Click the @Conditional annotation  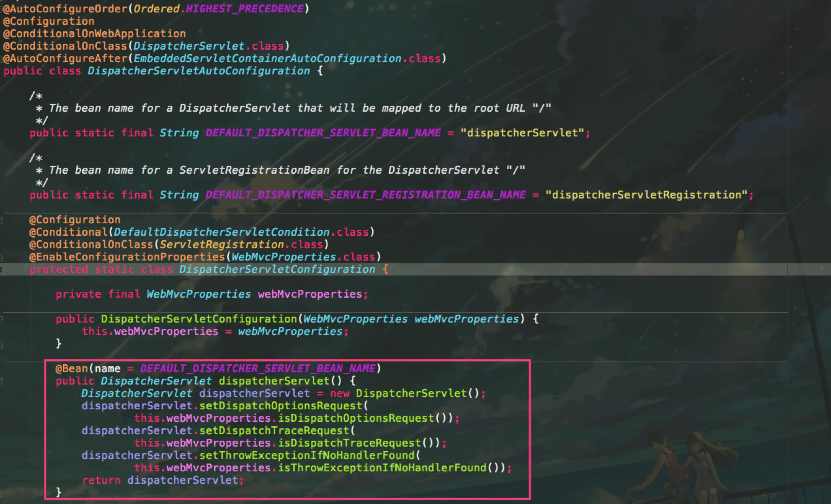tap(69, 232)
